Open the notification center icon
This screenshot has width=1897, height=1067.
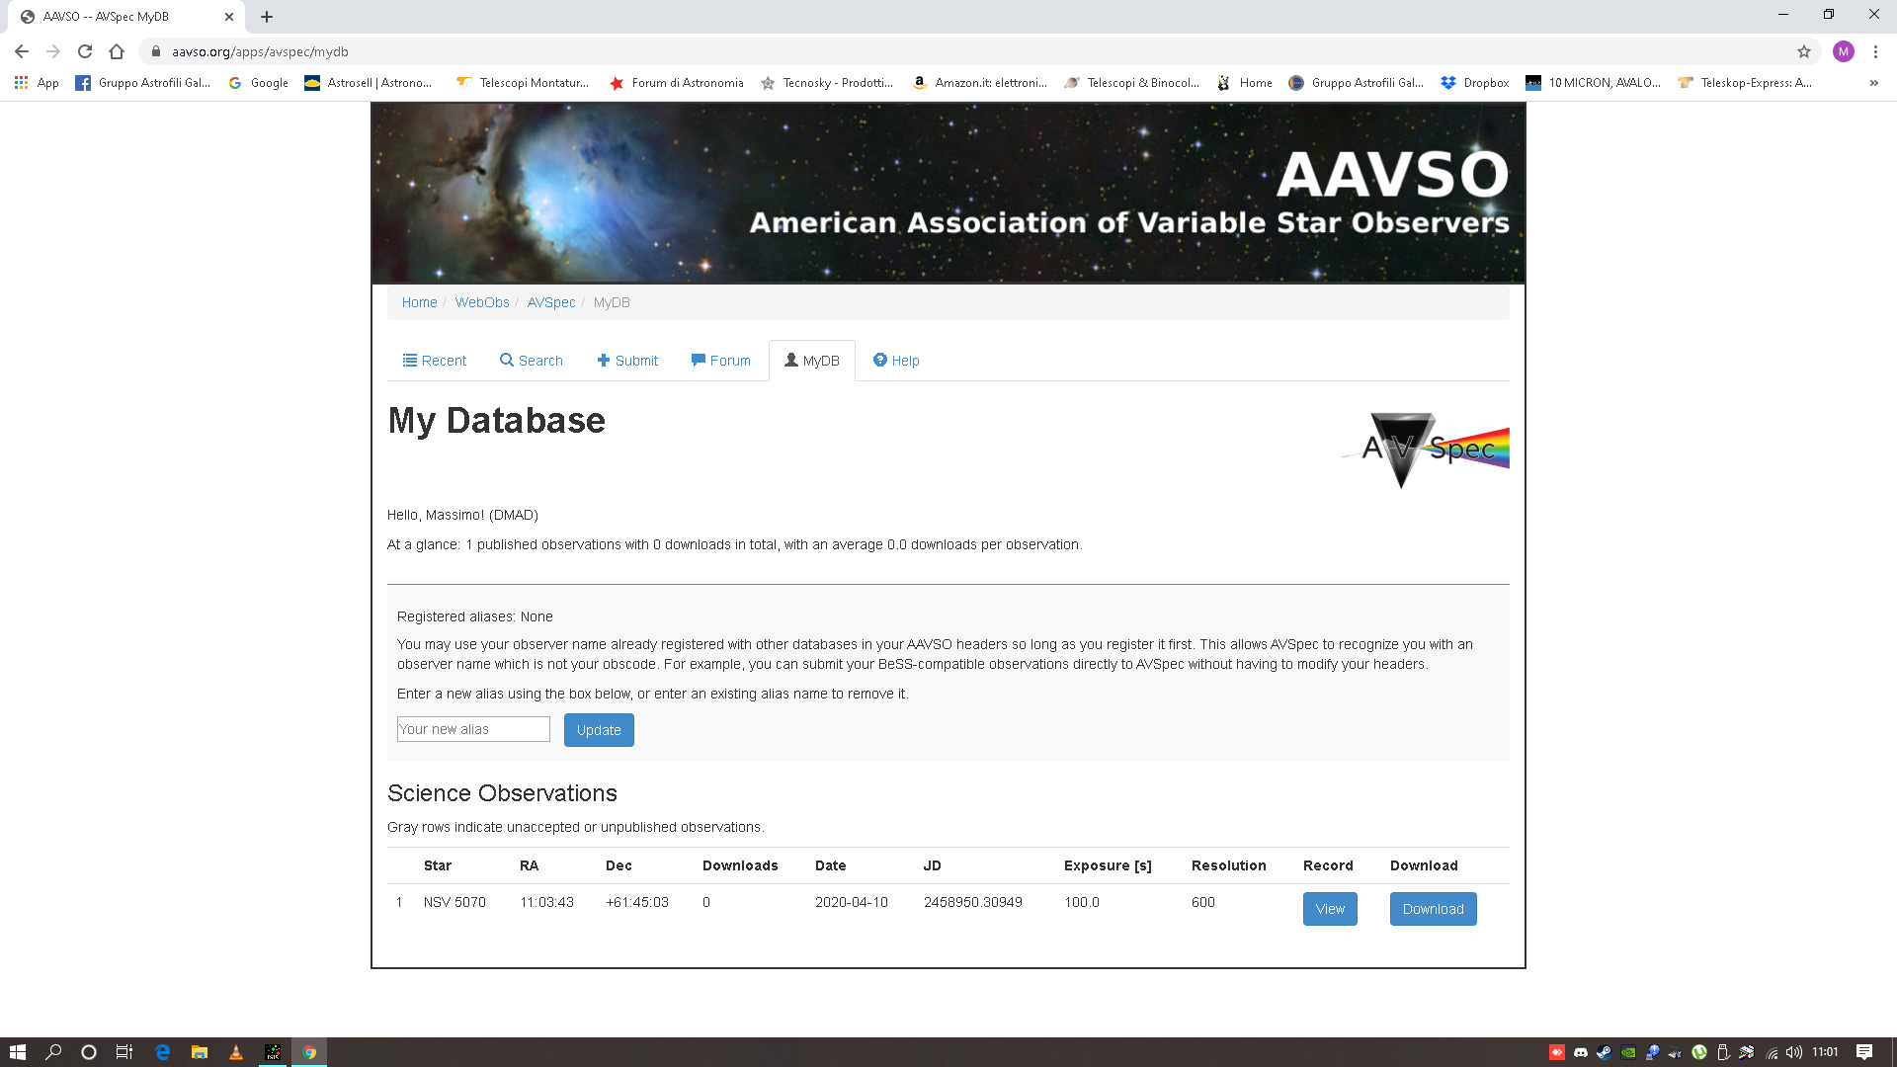click(x=1864, y=1052)
